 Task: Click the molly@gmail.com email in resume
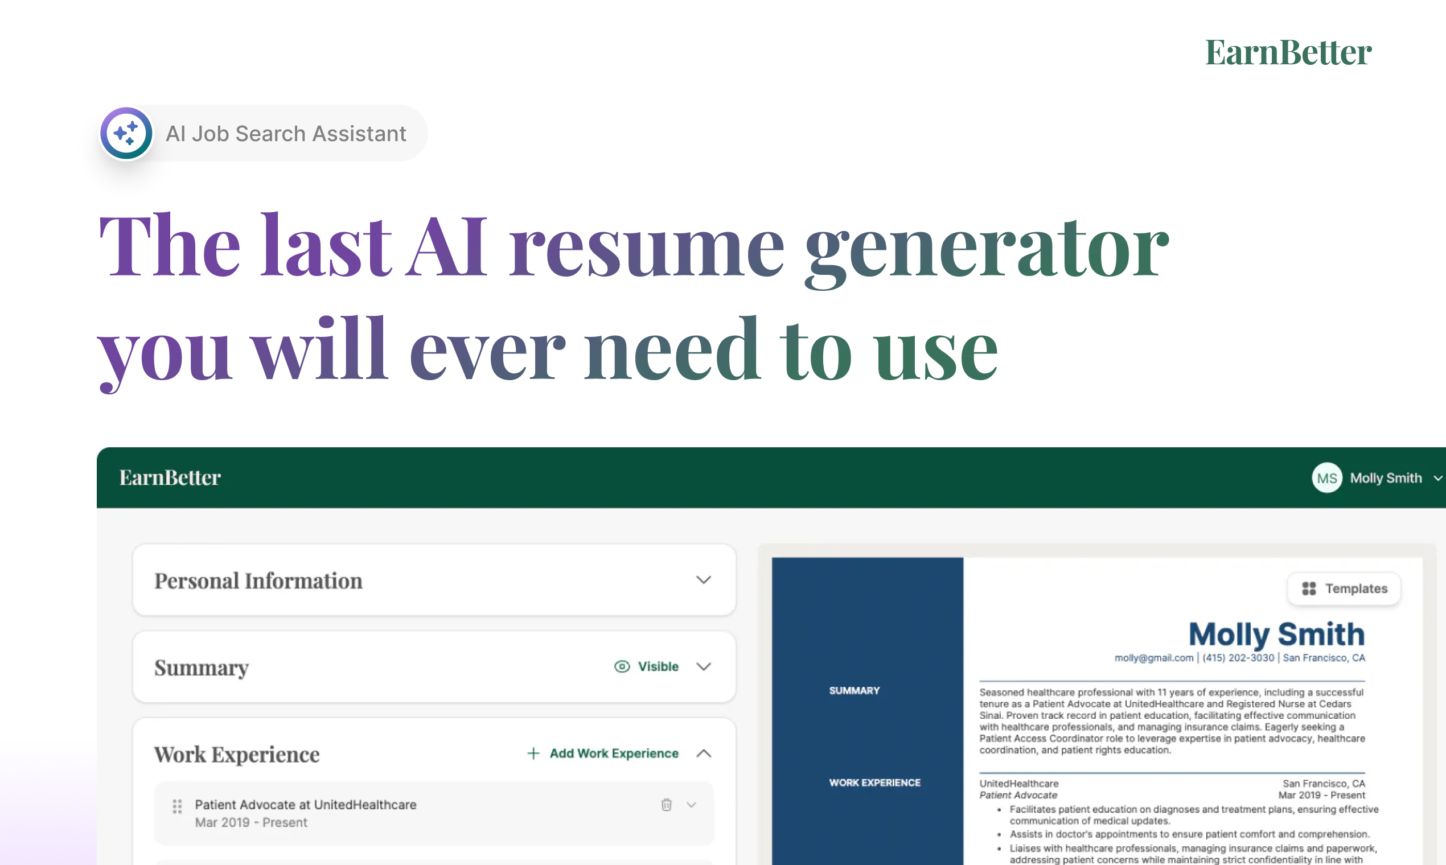(1153, 658)
